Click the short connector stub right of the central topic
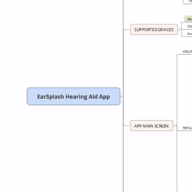Image resolution: width=192 pixels, height=192 pixels. pyautogui.click(x=122, y=96)
